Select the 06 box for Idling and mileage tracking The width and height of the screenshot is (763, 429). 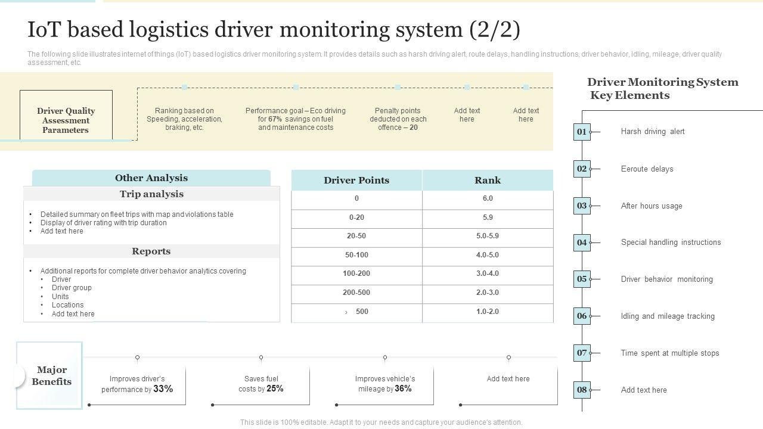[582, 316]
